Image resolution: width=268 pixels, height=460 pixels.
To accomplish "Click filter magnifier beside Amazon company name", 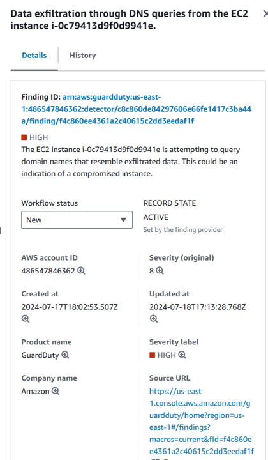I will point(56,391).
